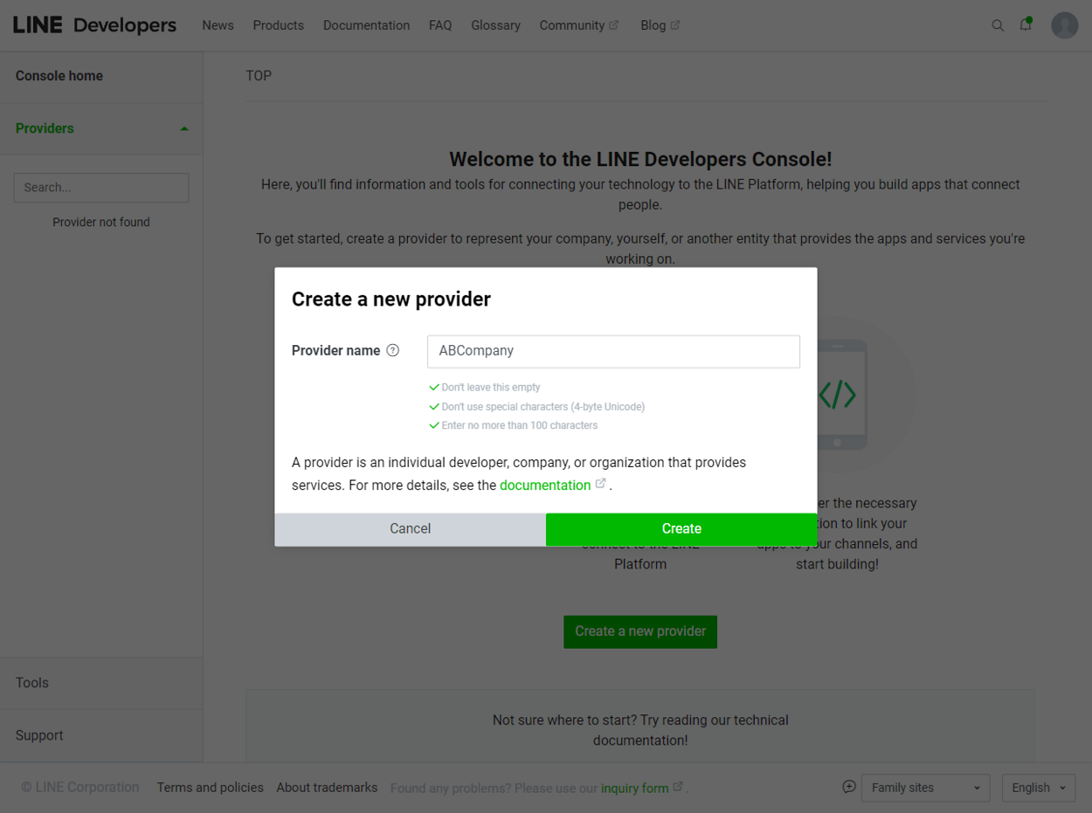
Task: Cancel the new provider dialog
Action: pyautogui.click(x=410, y=529)
